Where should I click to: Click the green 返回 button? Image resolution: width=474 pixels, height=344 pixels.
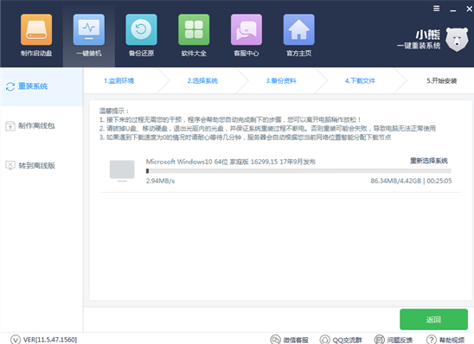[x=433, y=319]
